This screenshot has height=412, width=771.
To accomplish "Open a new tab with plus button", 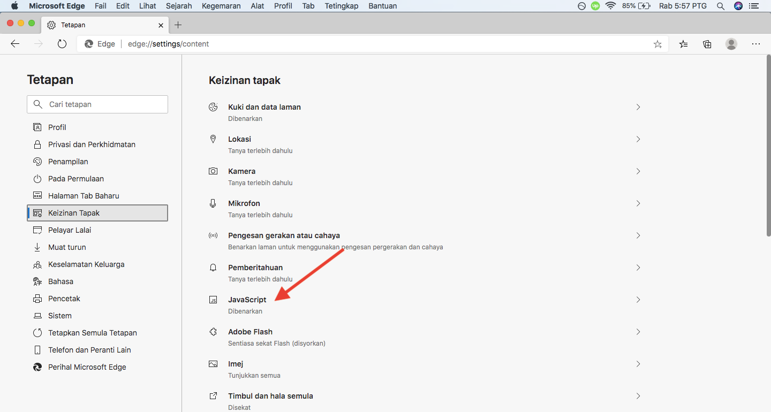I will [x=178, y=25].
